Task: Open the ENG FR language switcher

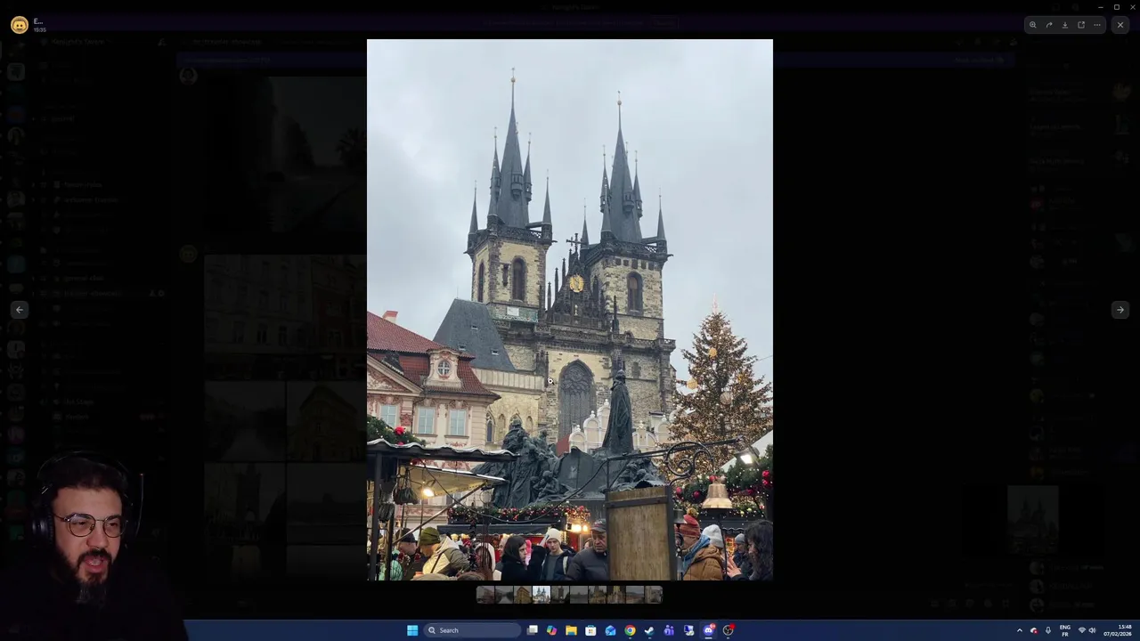Action: [x=1065, y=630]
